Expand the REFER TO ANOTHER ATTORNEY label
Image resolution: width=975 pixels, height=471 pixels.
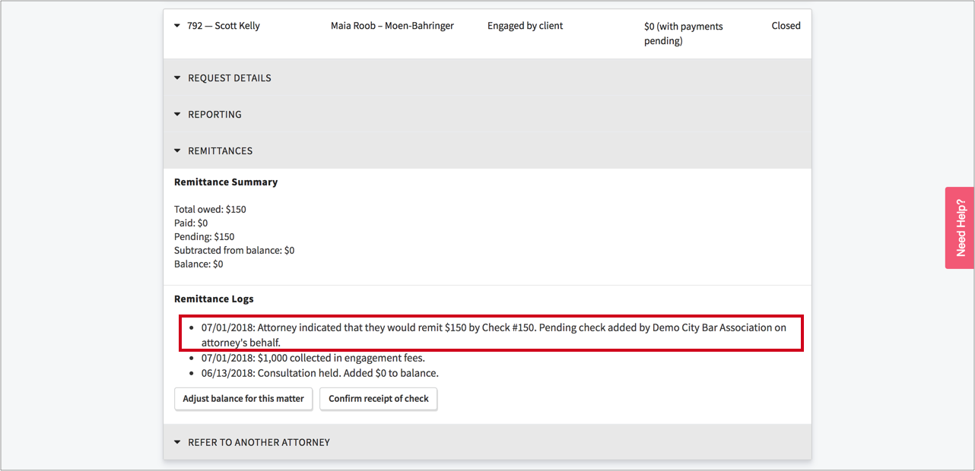(259, 442)
